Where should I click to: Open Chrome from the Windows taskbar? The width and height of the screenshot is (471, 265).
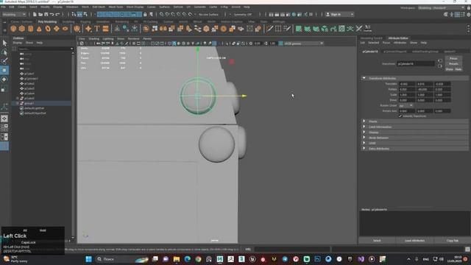click(198, 259)
